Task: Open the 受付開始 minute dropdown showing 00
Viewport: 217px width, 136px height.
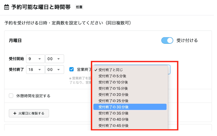Action: 54,59
